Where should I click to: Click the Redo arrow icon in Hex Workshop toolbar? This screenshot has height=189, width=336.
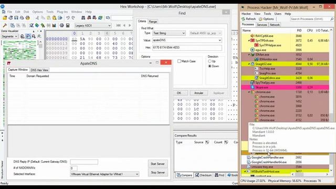click(x=73, y=18)
